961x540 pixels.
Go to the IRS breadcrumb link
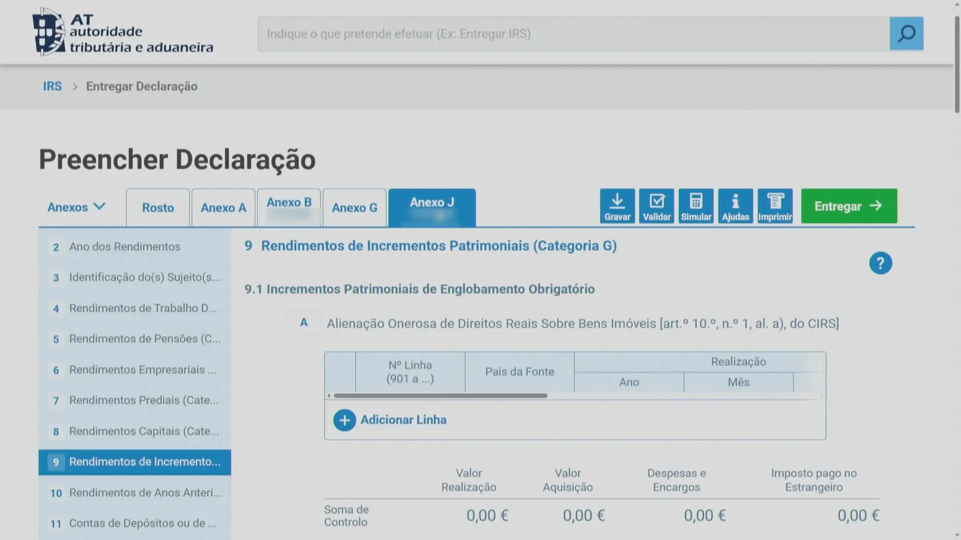[52, 86]
